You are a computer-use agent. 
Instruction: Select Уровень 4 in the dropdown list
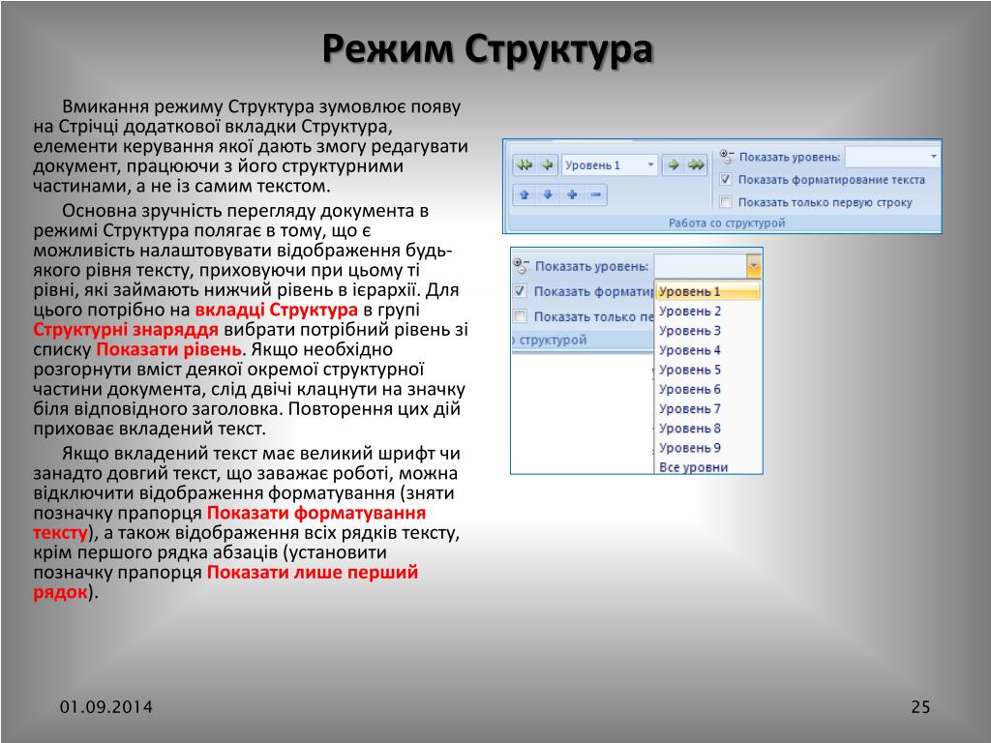(x=707, y=350)
